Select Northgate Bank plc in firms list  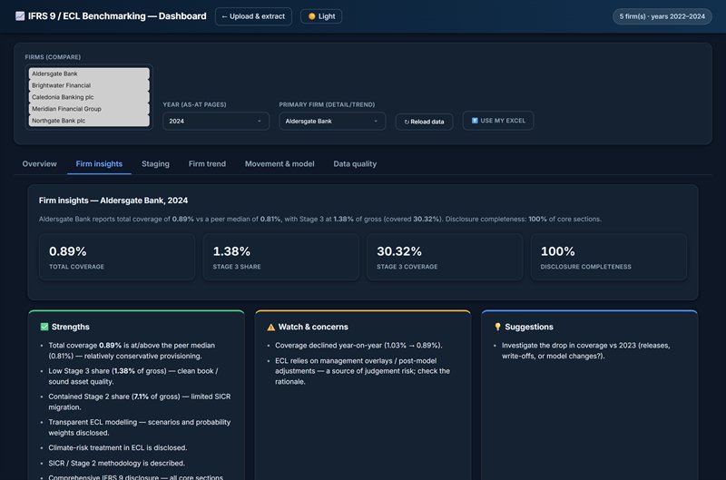89,121
